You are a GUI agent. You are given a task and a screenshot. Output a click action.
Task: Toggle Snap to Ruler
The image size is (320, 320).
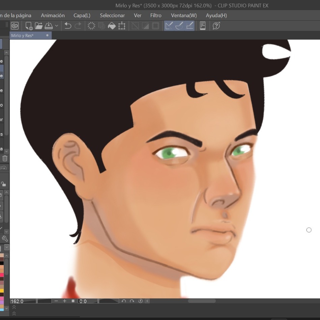[x=169, y=26]
